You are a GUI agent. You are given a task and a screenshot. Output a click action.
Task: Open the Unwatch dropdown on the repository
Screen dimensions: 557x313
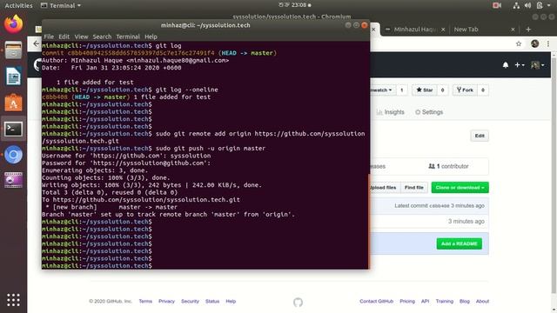point(382,90)
